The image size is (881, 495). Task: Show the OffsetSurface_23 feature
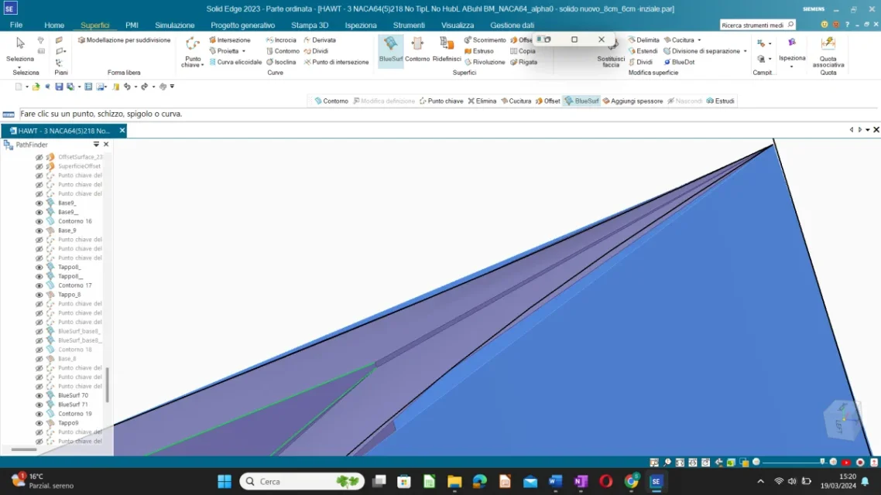(39, 156)
